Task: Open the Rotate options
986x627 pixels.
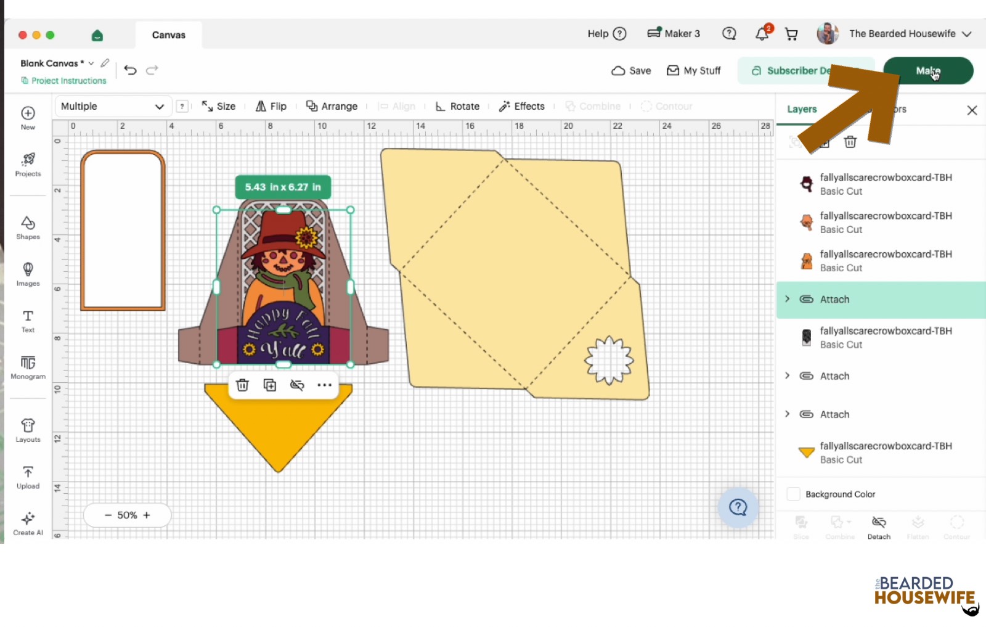Action: pos(457,106)
